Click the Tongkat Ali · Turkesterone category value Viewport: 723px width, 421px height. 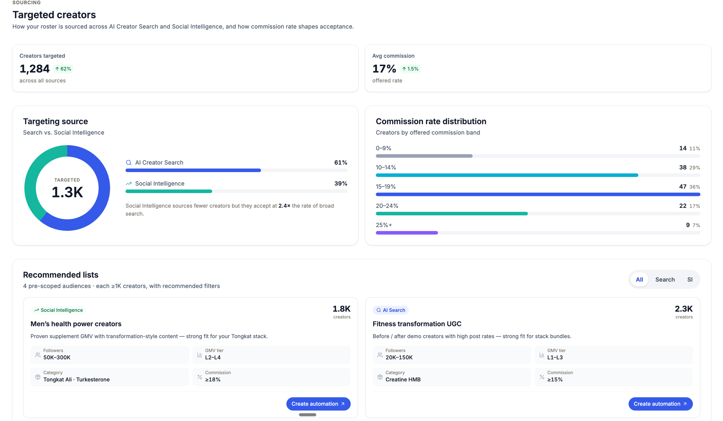coord(76,379)
